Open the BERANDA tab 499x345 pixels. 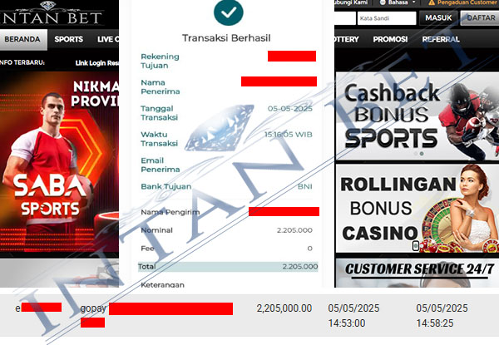click(23, 39)
